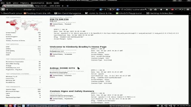191x107 pixels.
Task: Click Details under 216.71.190.234 result
Action: pos(52,26)
